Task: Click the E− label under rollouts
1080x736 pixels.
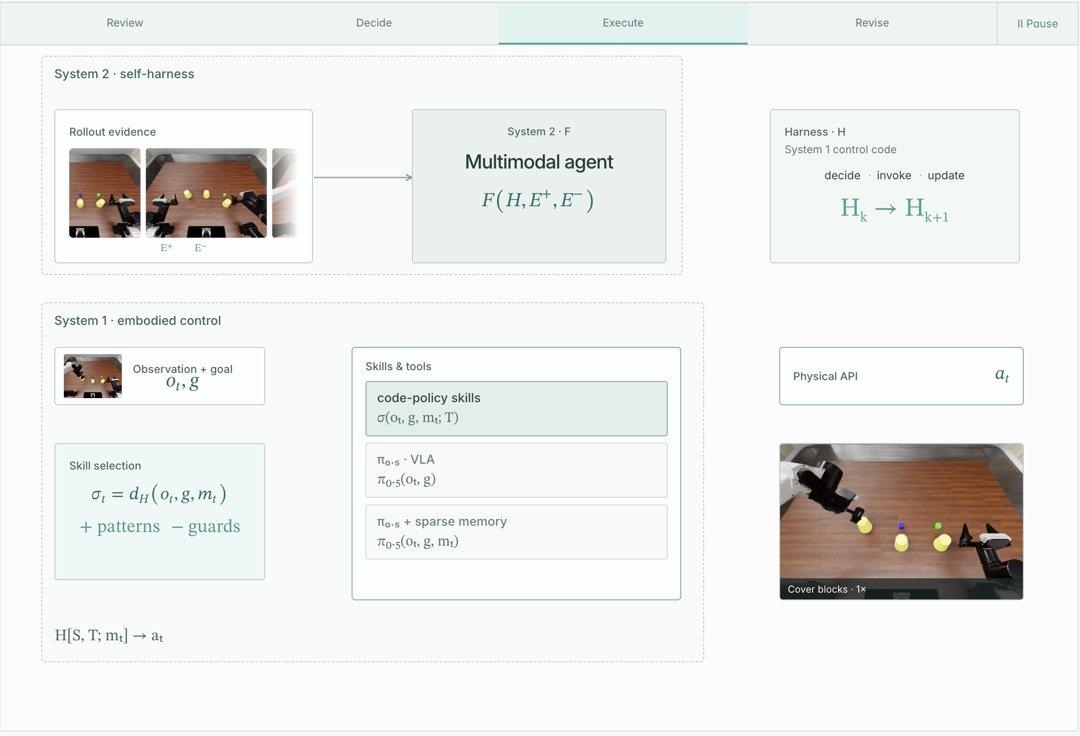Action: click(x=200, y=248)
